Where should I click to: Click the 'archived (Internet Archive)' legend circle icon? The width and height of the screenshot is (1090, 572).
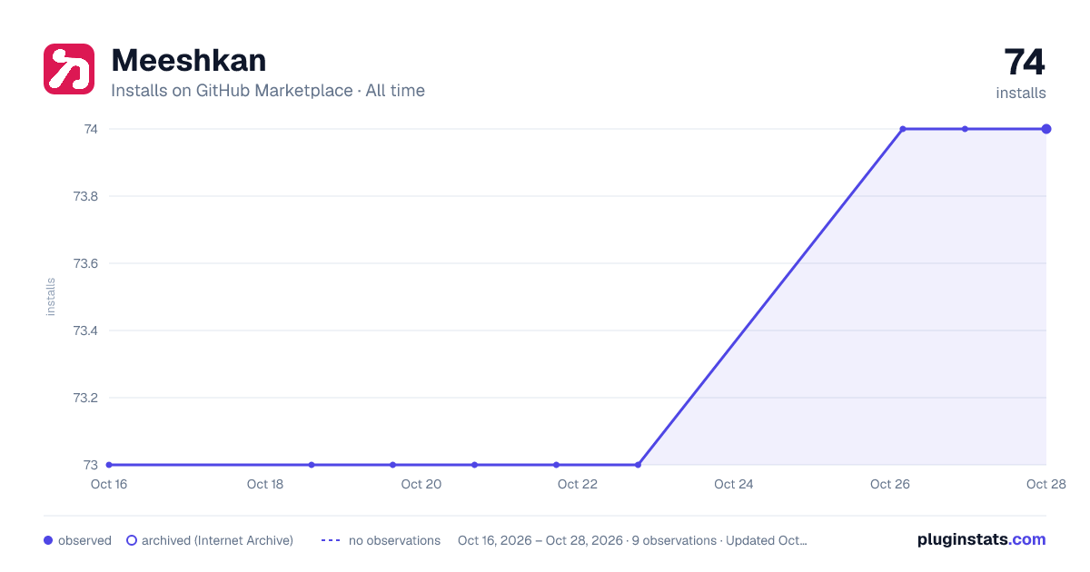(132, 540)
